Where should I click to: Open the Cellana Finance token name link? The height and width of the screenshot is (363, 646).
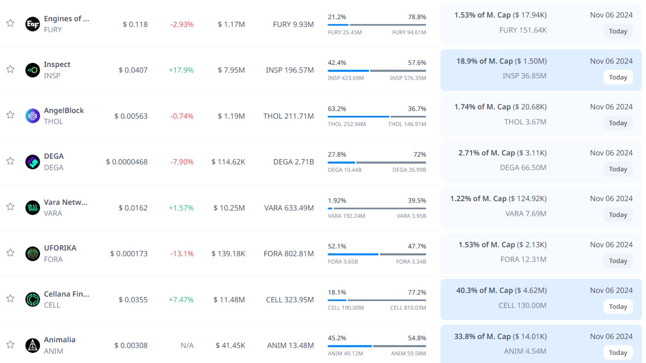(66, 294)
